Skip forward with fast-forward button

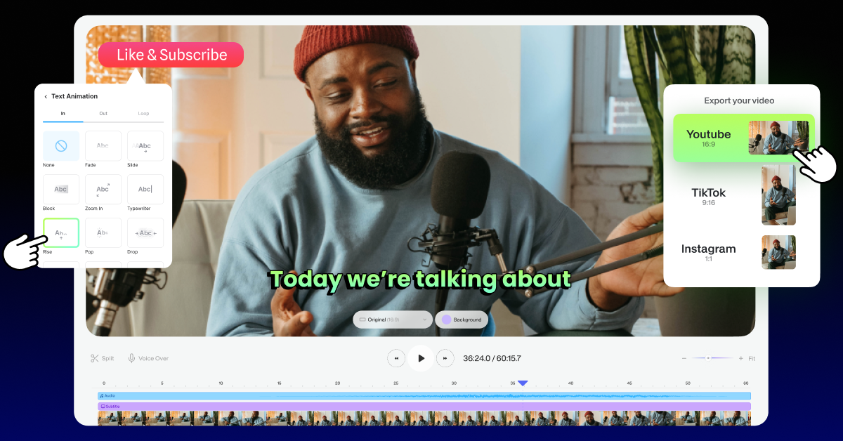click(445, 358)
